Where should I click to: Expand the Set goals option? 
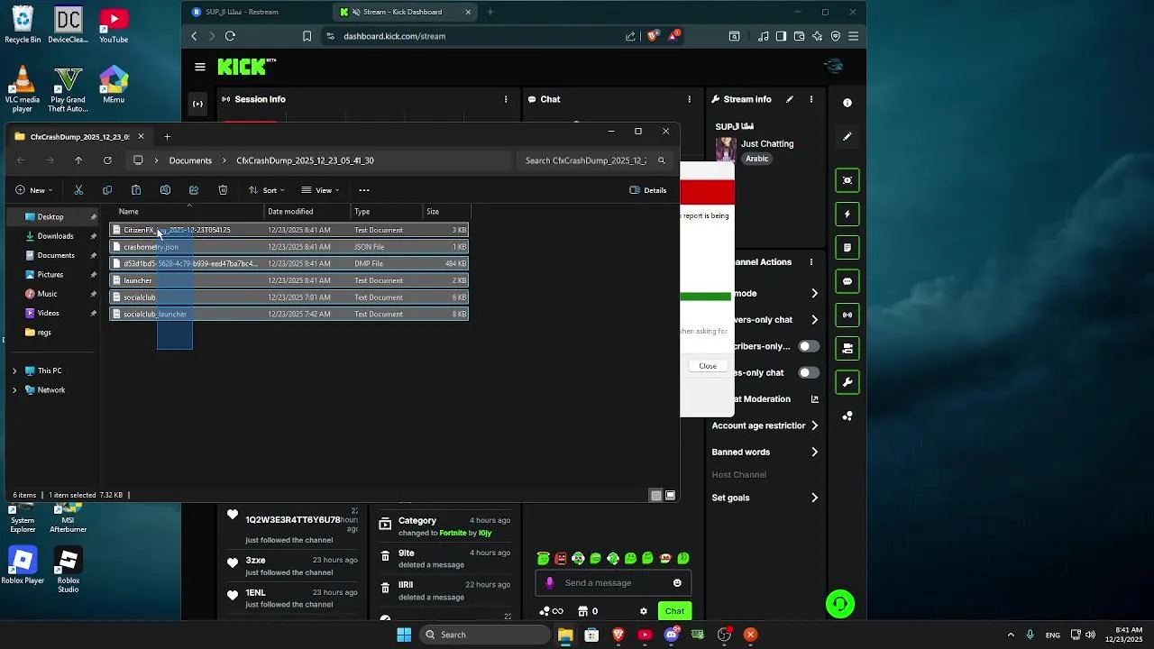pos(814,498)
